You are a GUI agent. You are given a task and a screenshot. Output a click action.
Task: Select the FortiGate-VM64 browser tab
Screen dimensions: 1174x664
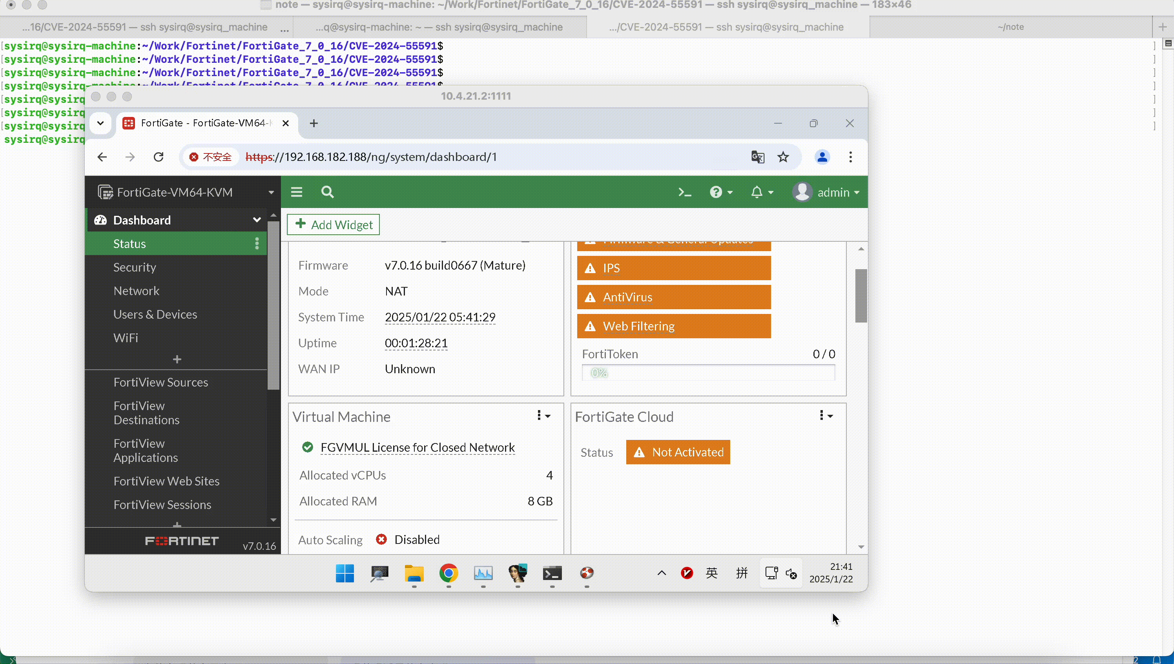click(207, 123)
